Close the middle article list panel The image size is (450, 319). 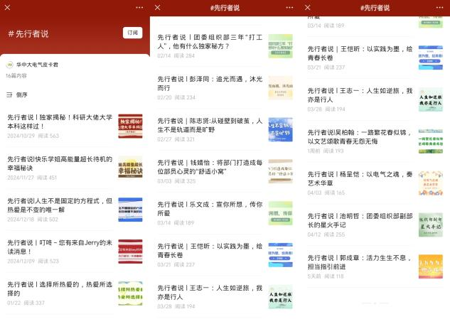click(x=157, y=7)
